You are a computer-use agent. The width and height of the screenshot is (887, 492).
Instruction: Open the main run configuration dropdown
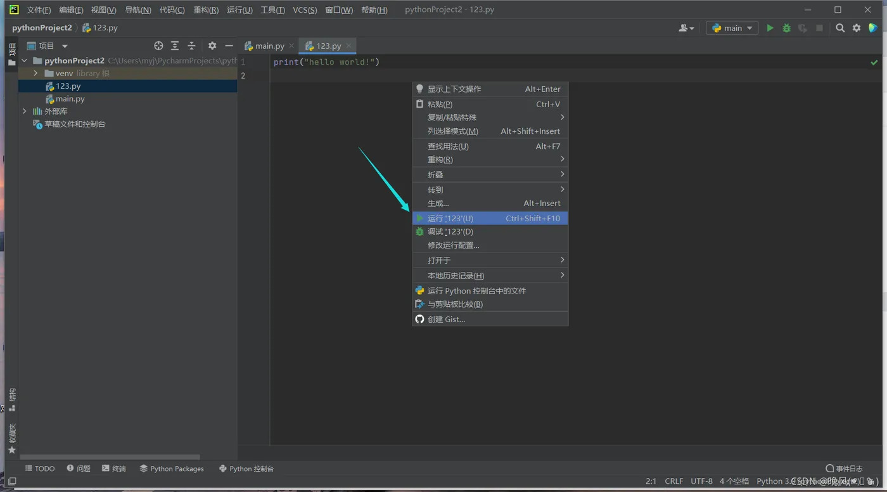(732, 28)
